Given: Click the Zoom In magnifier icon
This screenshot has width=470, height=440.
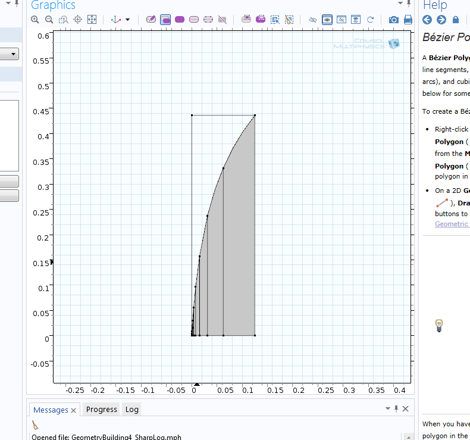Looking at the screenshot, I should pos(35,20).
